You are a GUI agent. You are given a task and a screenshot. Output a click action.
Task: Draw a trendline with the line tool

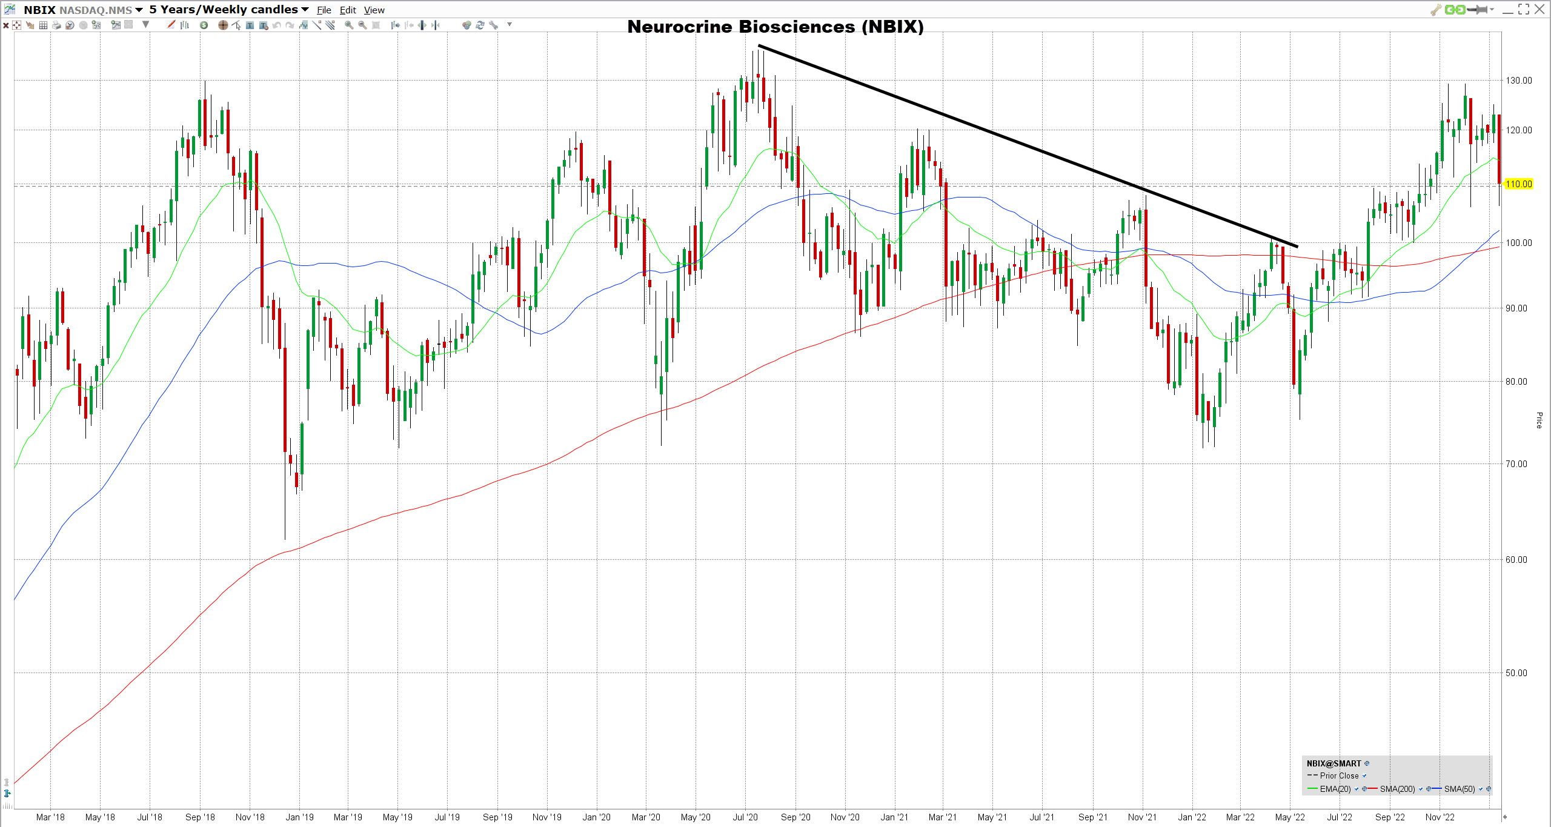[x=316, y=24]
